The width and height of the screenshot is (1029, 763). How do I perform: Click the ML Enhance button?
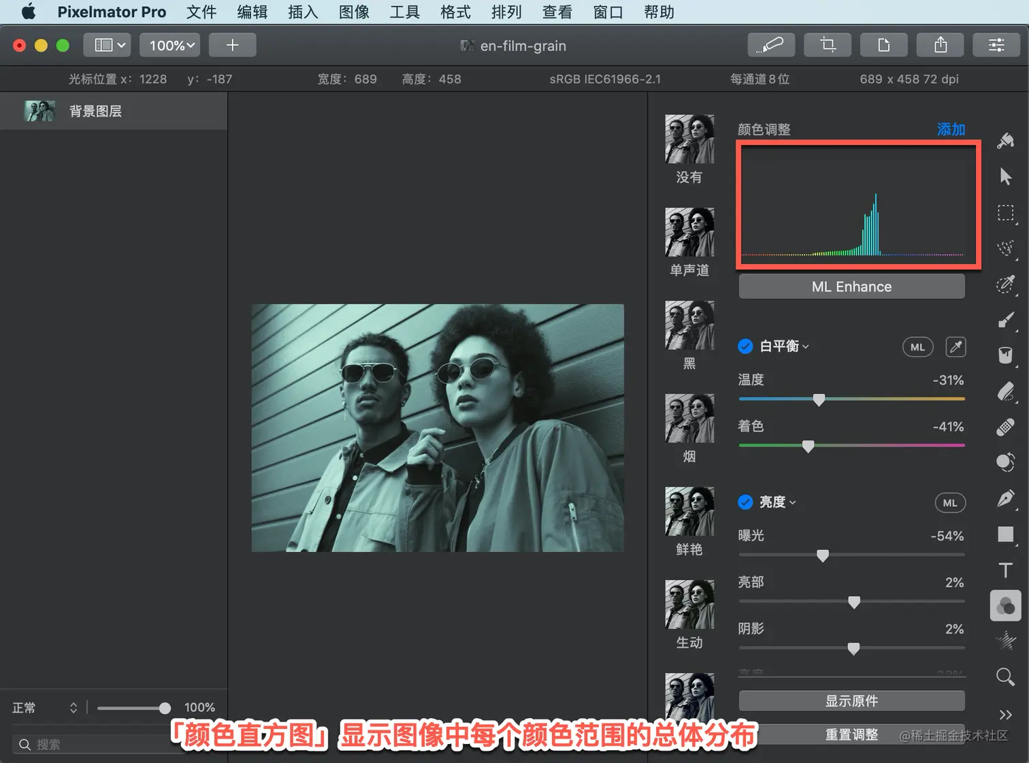tap(851, 287)
